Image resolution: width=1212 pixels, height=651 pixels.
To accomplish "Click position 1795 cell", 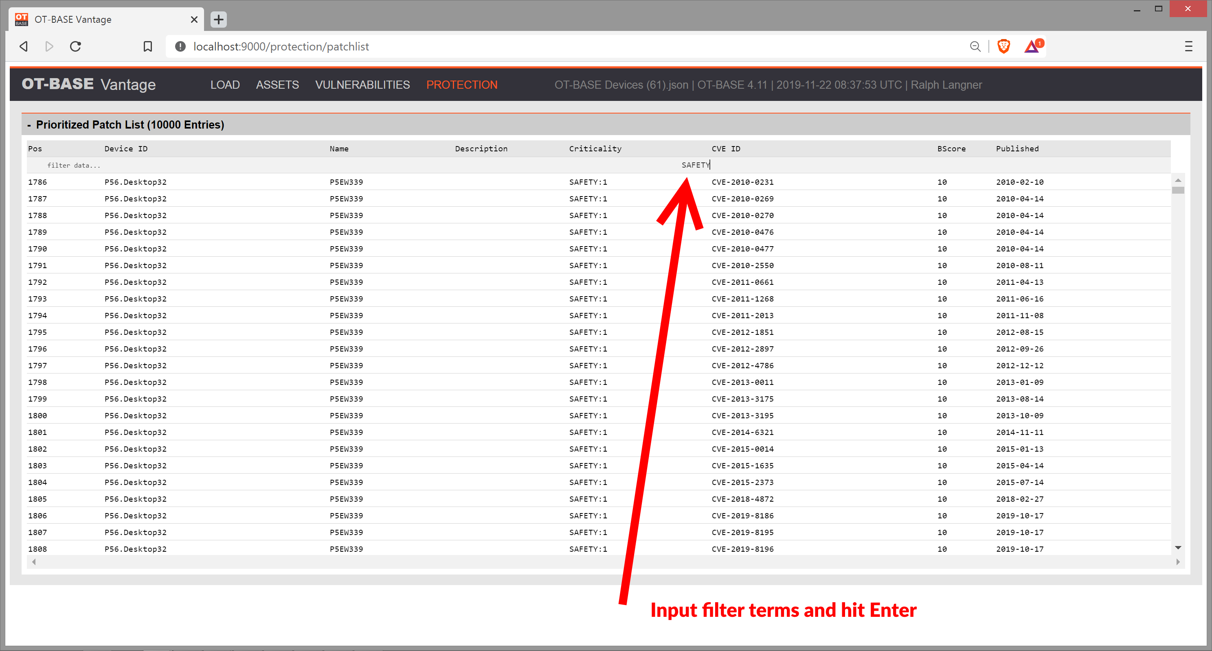I will [x=37, y=332].
